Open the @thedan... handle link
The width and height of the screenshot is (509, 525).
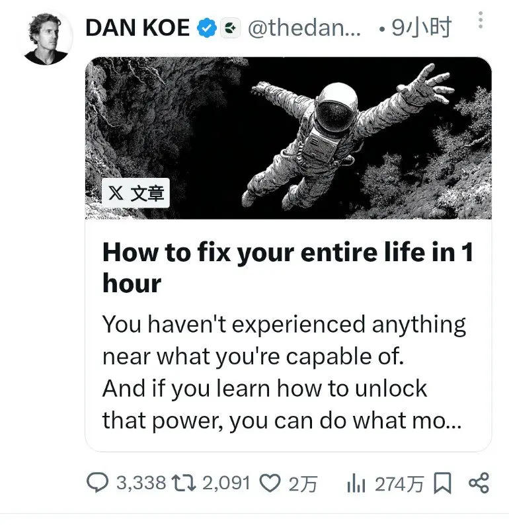(304, 28)
